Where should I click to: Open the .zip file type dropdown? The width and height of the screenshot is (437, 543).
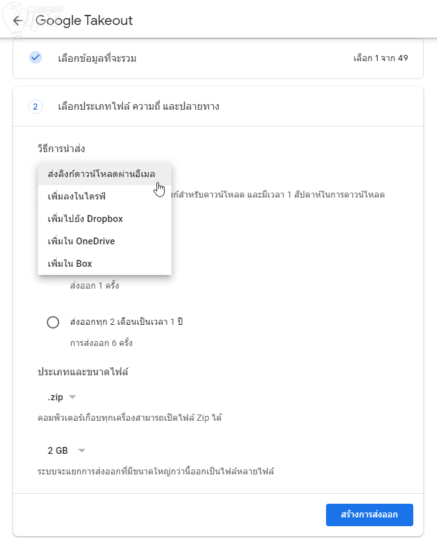(61, 397)
